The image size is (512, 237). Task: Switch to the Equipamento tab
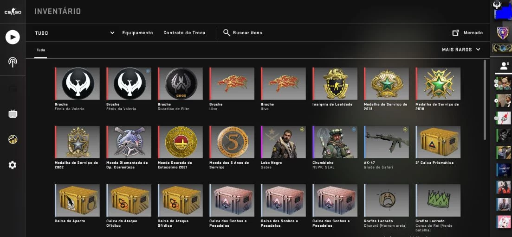(x=137, y=33)
